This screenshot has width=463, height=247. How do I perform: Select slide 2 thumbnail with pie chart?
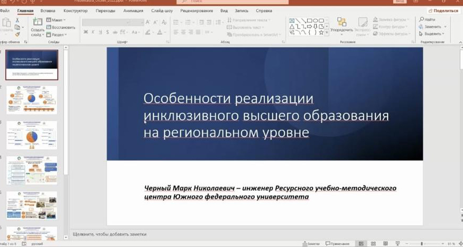(x=32, y=100)
